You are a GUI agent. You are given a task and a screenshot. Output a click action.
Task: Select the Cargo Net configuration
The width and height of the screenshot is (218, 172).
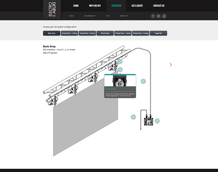tap(158, 33)
